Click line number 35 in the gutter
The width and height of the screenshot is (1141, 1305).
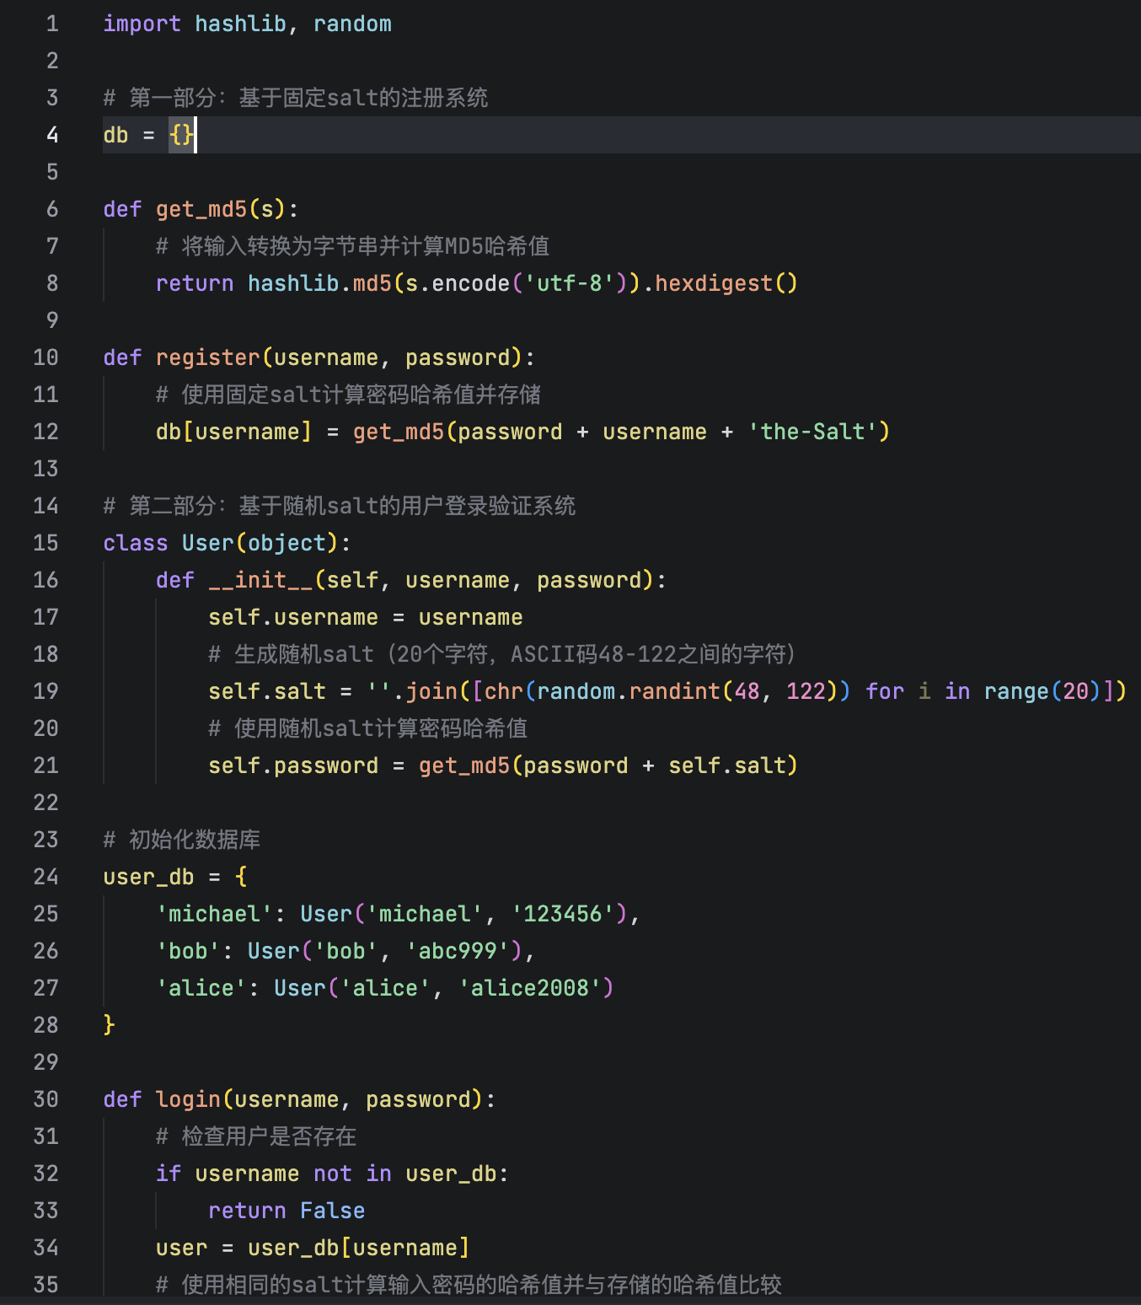click(x=46, y=1285)
